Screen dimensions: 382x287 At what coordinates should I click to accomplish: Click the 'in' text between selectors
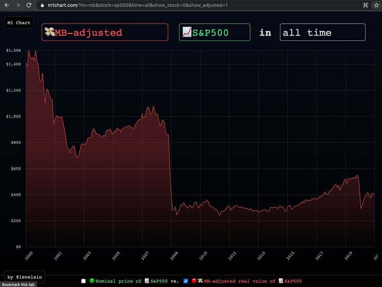[265, 32]
